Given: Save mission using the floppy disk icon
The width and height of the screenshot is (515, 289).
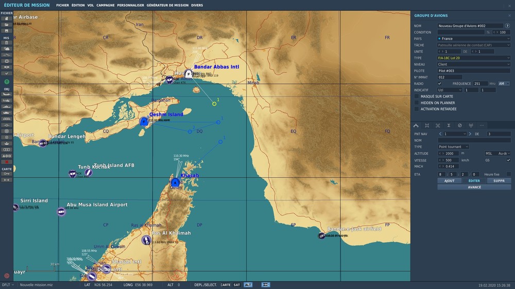Looking at the screenshot, I should click(x=7, y=31).
